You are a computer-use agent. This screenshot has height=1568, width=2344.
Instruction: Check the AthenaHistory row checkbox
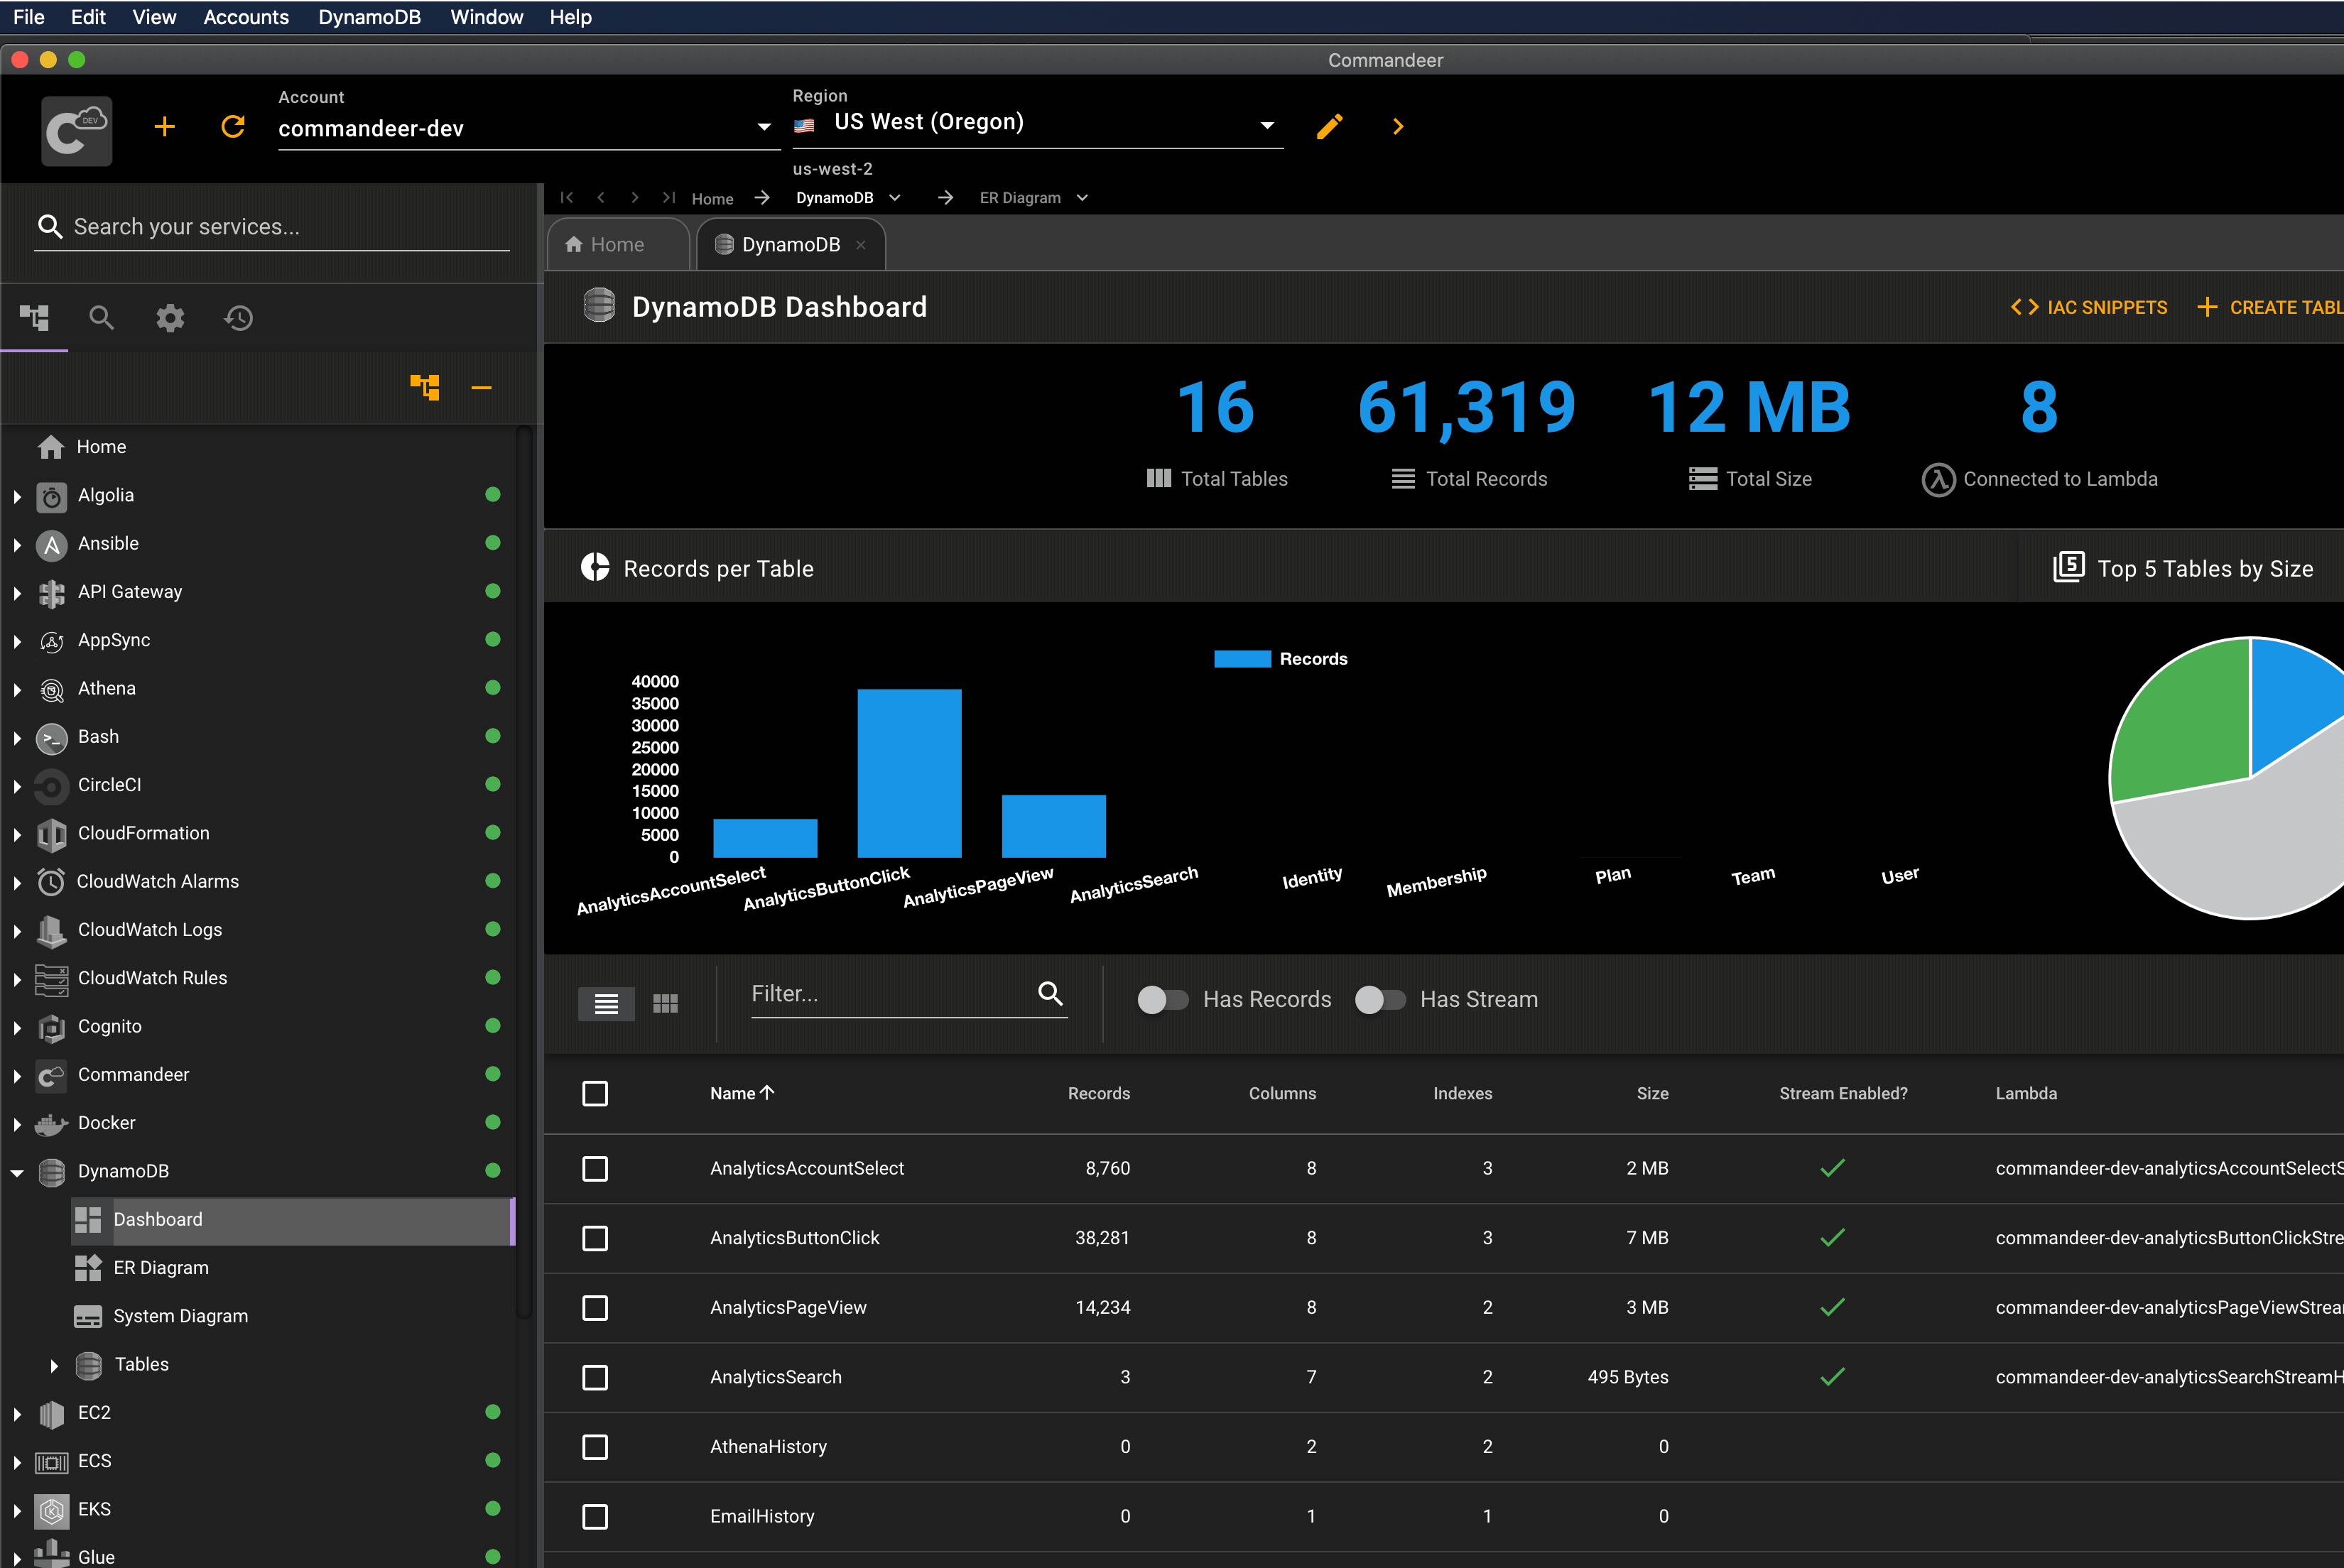[595, 1447]
